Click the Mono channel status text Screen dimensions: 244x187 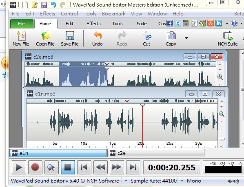pos(194,181)
